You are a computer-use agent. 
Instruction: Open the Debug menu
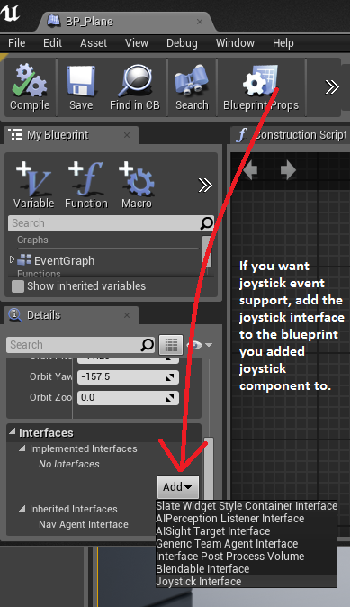pyautogui.click(x=182, y=43)
